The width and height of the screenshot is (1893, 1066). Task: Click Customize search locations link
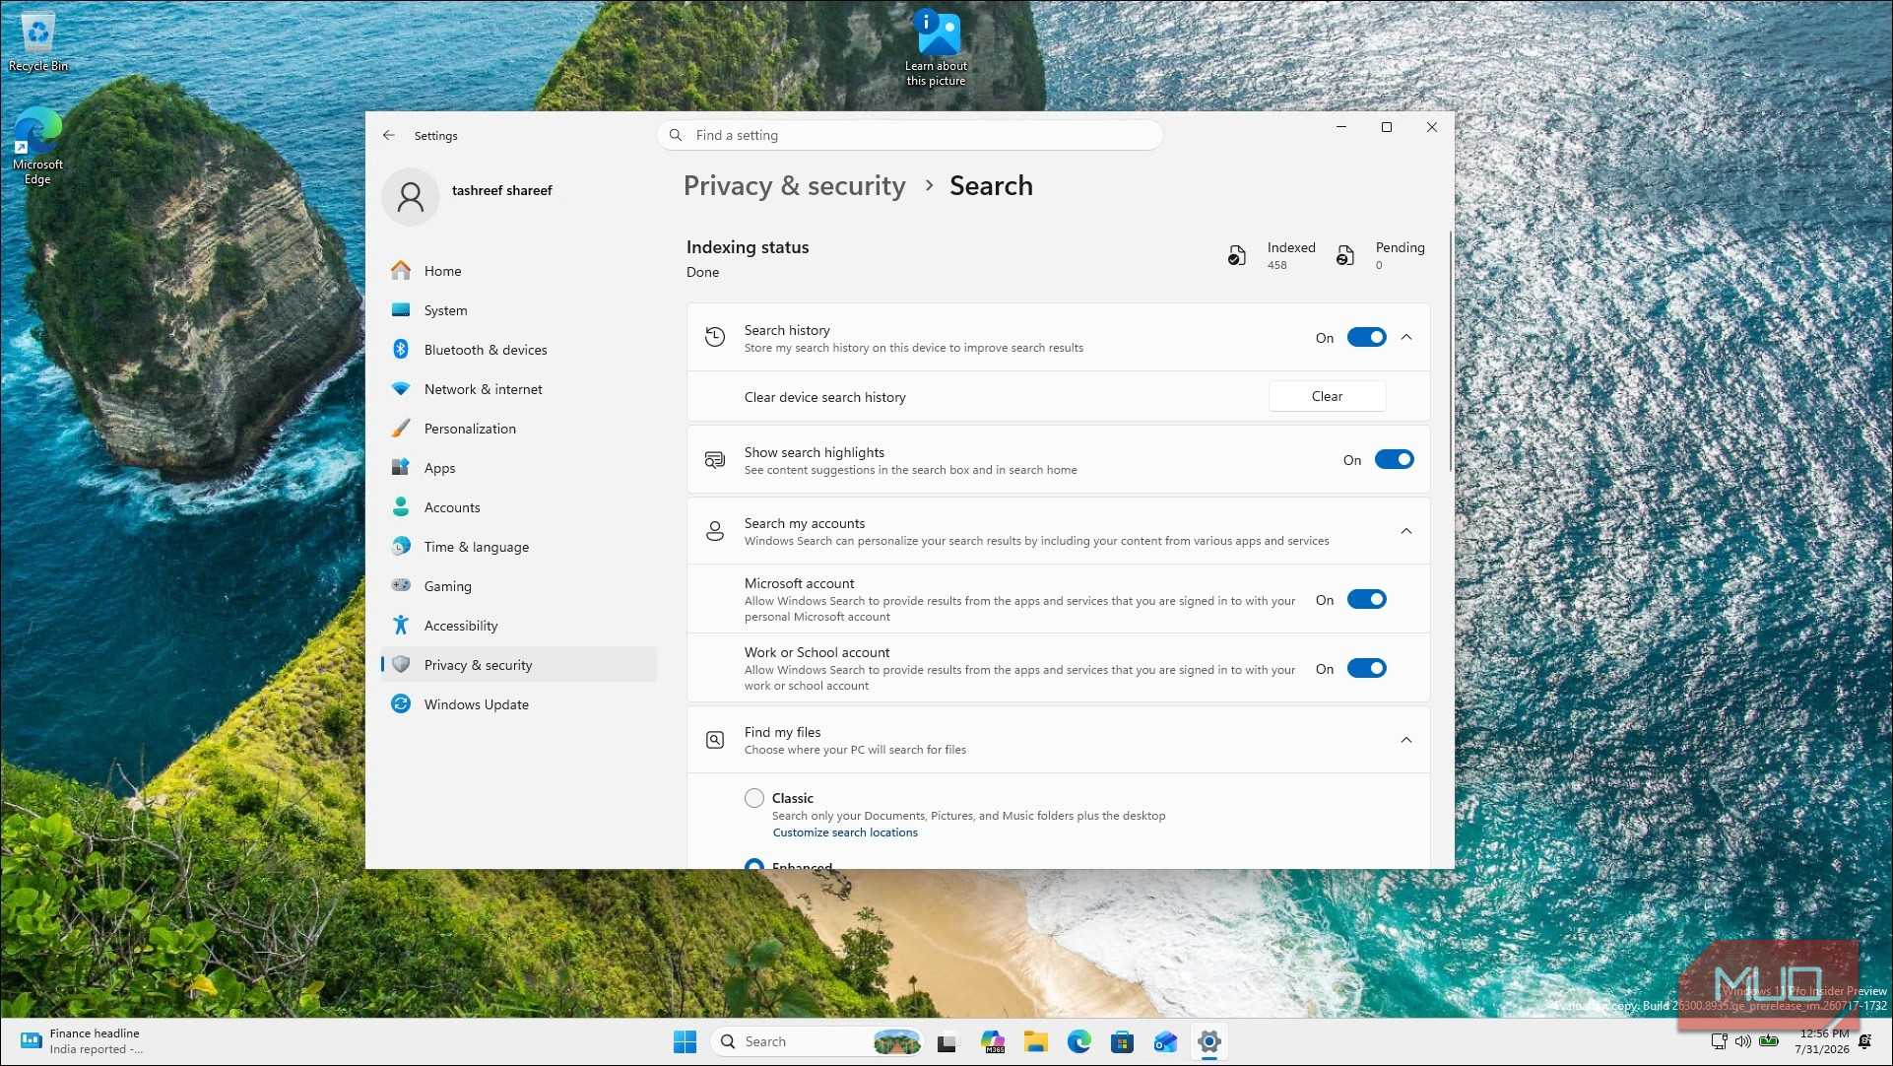pyautogui.click(x=845, y=833)
